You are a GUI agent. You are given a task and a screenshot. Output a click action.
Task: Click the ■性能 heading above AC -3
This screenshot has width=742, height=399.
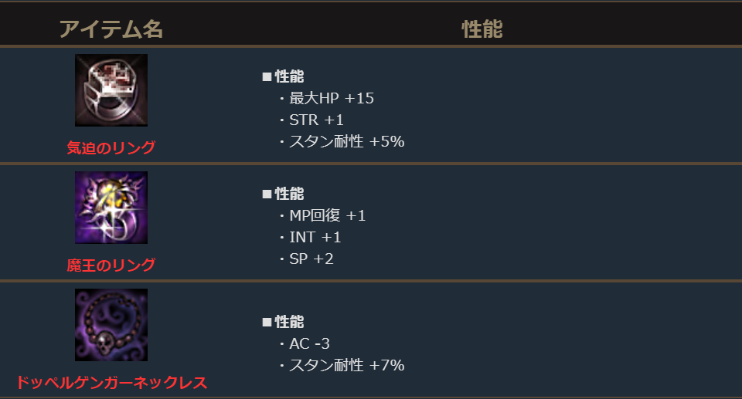coord(283,322)
